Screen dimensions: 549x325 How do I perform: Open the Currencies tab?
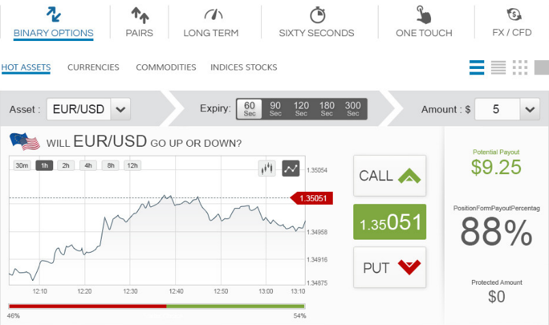pyautogui.click(x=93, y=68)
